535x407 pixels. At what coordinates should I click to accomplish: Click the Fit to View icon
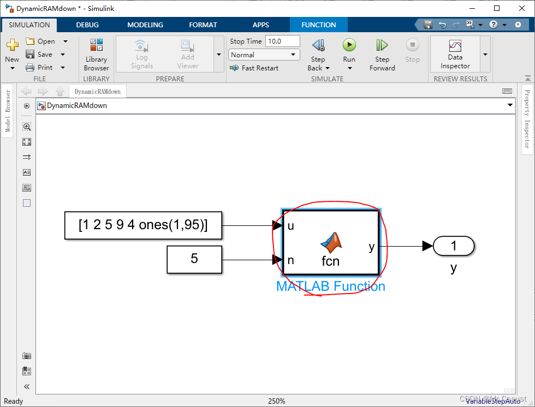(27, 142)
